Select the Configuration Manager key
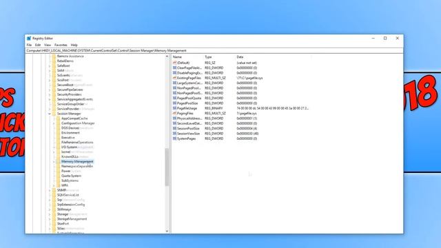The width and height of the screenshot is (441, 248). [78, 123]
